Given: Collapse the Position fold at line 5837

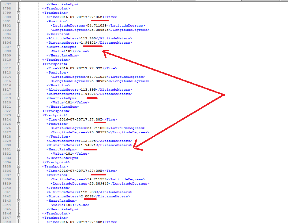Looking at the screenshot, I should pyautogui.click(x=18, y=175).
